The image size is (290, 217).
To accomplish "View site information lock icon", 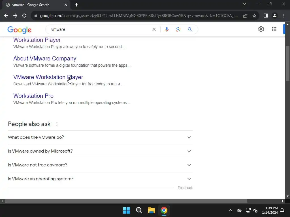I will [x=36, y=16].
